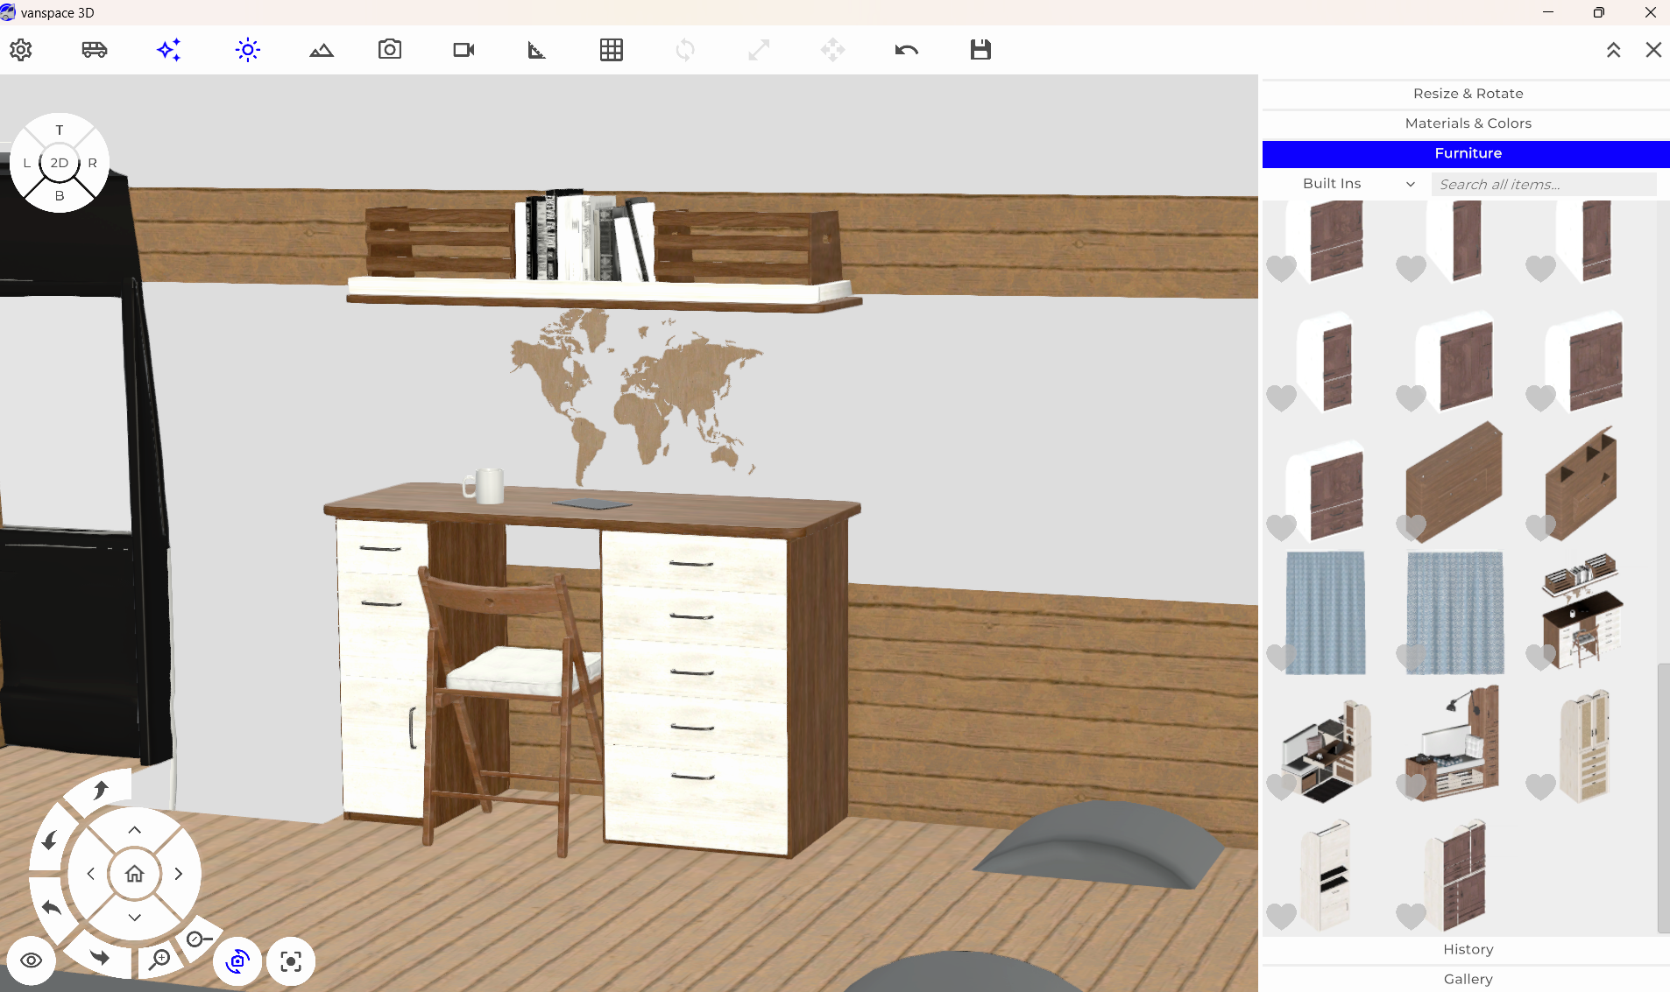This screenshot has width=1670, height=992.
Task: Favorite the blue curtain item heart
Action: 1281,657
